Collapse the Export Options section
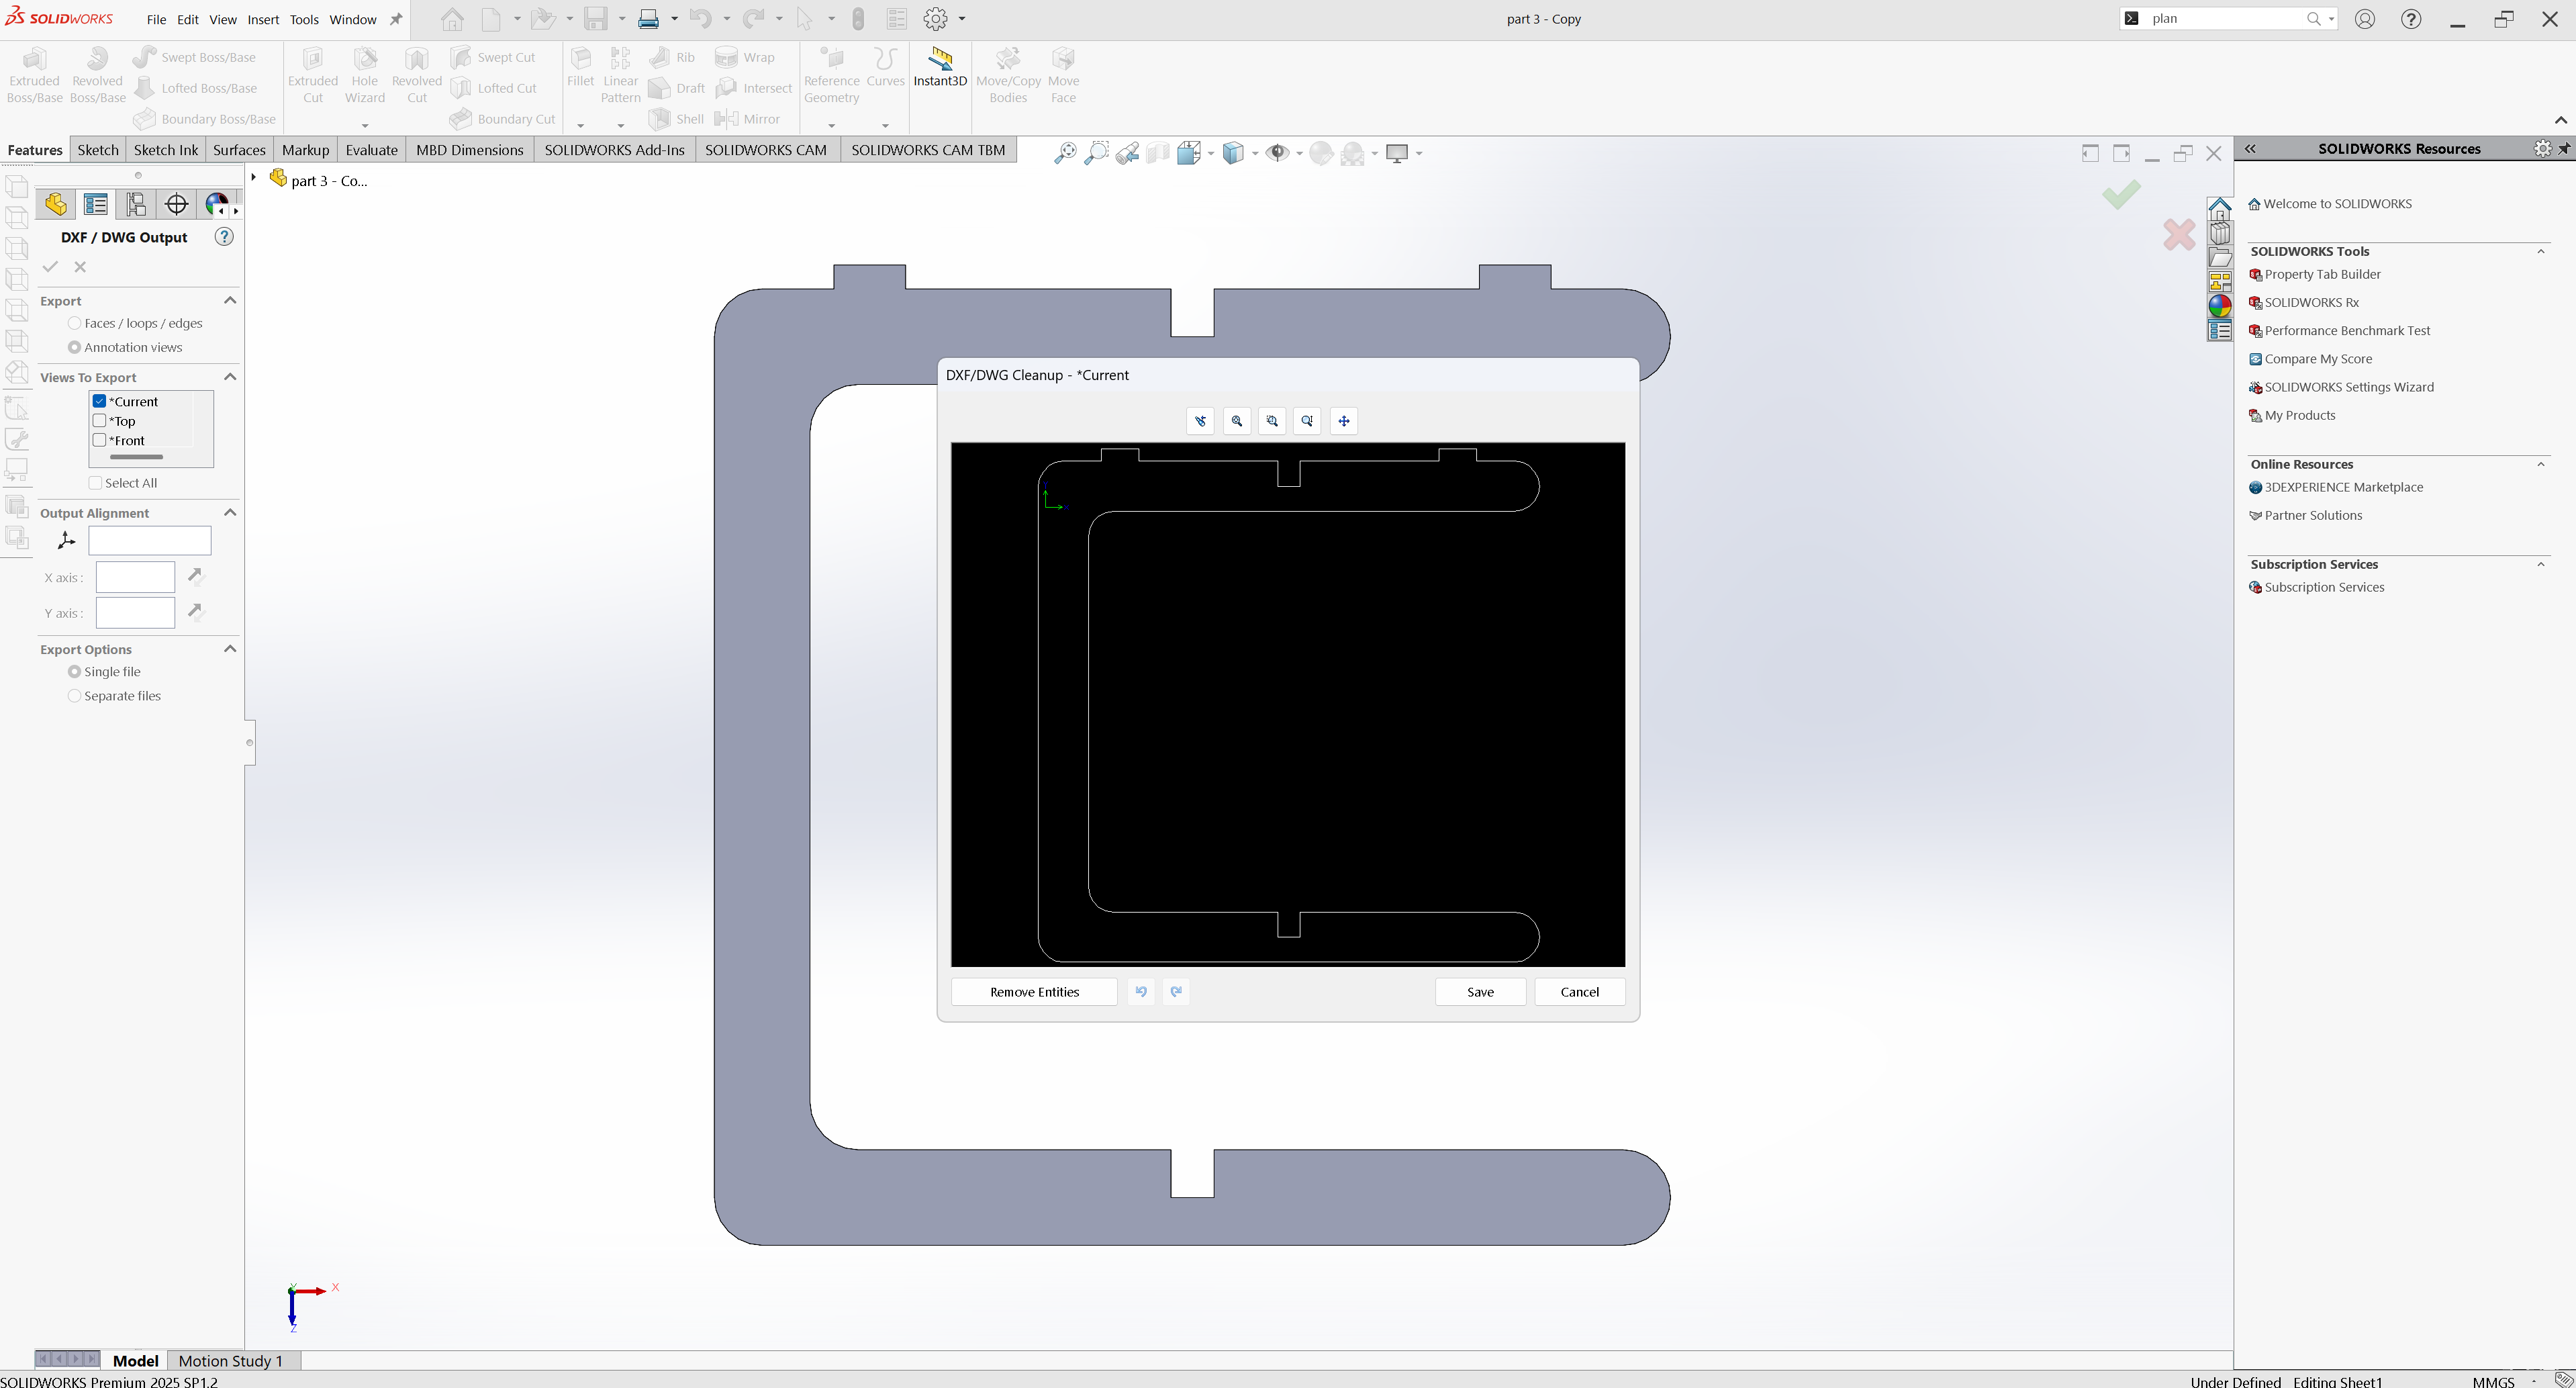Image resolution: width=2576 pixels, height=1388 pixels. click(230, 649)
